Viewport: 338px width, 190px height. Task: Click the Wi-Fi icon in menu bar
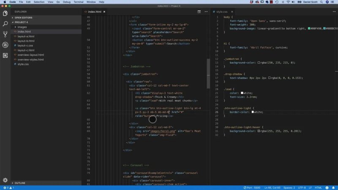[x=288, y=2]
